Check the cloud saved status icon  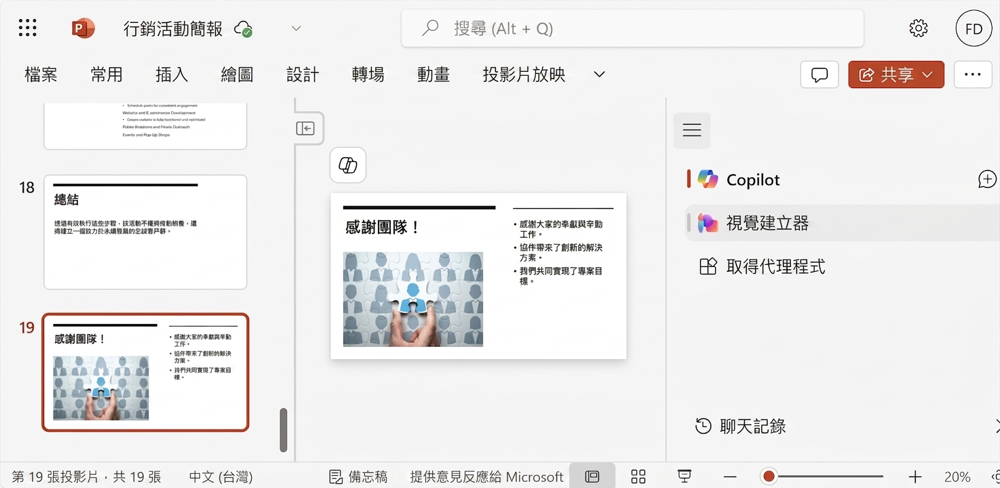pyautogui.click(x=244, y=28)
